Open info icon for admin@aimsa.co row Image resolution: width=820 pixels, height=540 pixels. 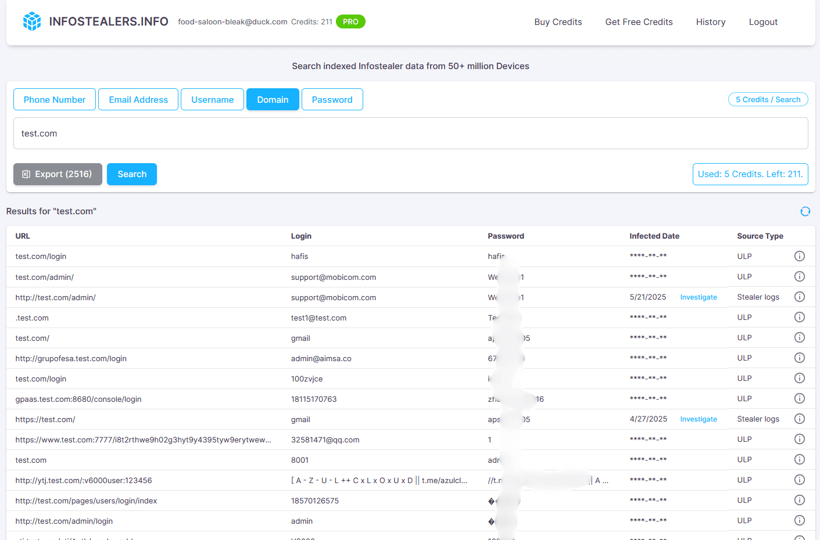click(799, 358)
